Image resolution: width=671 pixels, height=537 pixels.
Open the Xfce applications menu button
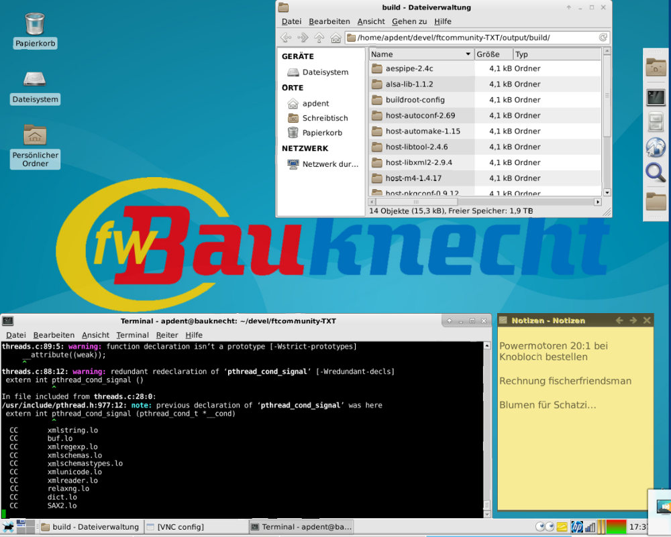8,527
